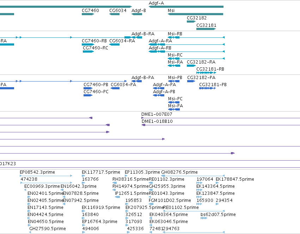Click BAC clone DME1-018B10
Viewport: 300px width, 234px height.
pyautogui.click(x=157, y=122)
